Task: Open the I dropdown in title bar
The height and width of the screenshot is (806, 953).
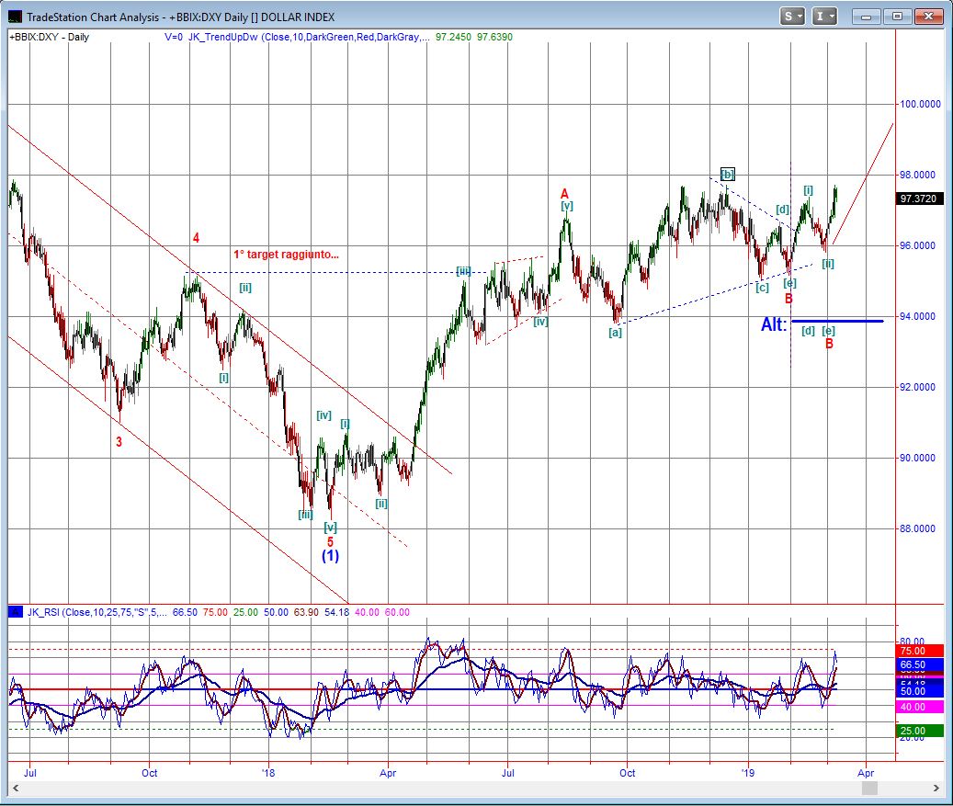Action: (824, 17)
